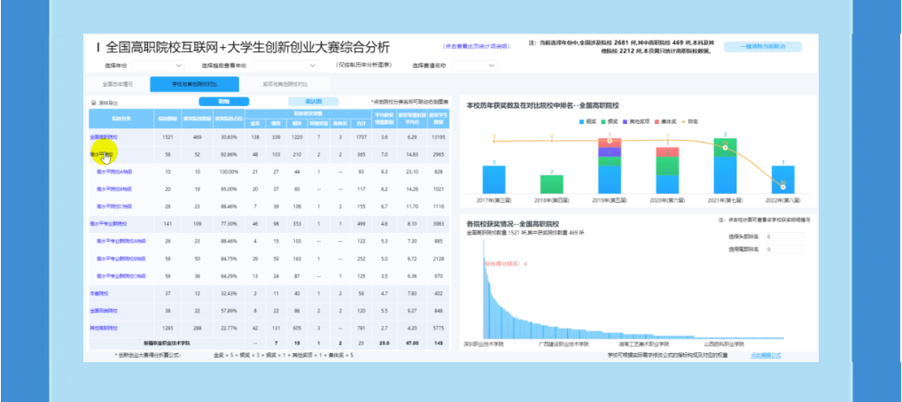
Task: Click the 2019年(第五届) stacked bar
Action: (610, 165)
